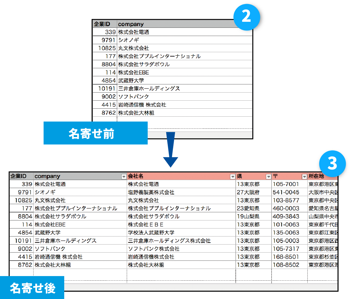Click postal code cell 460-0003
This screenshot has height=299, width=351.
289,208
